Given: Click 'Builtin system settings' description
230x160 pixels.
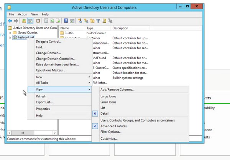Looking at the screenshot, I should point(128,78).
